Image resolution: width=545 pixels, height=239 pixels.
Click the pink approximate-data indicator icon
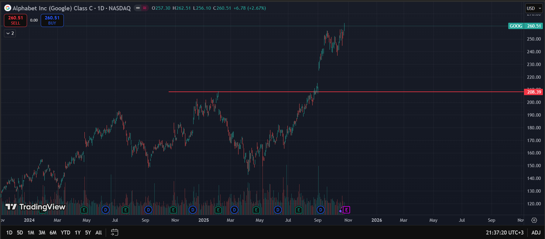[145, 8]
